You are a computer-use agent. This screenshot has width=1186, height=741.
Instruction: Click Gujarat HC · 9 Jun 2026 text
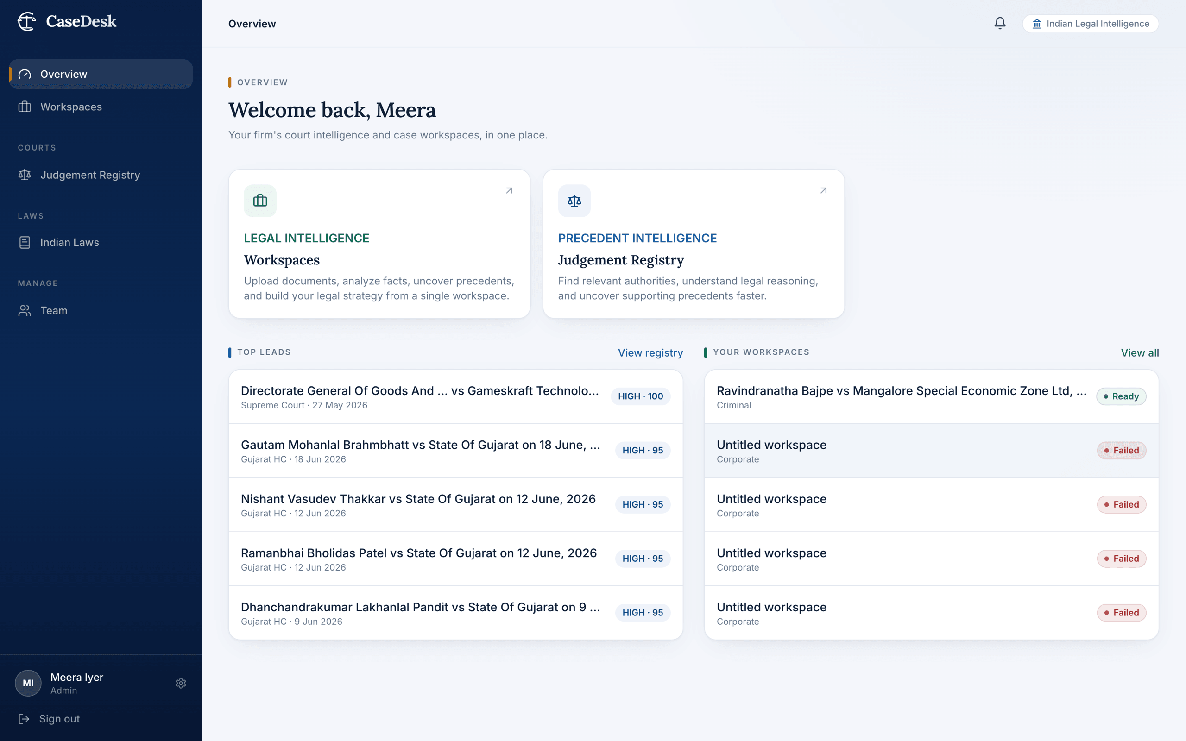coord(291,622)
